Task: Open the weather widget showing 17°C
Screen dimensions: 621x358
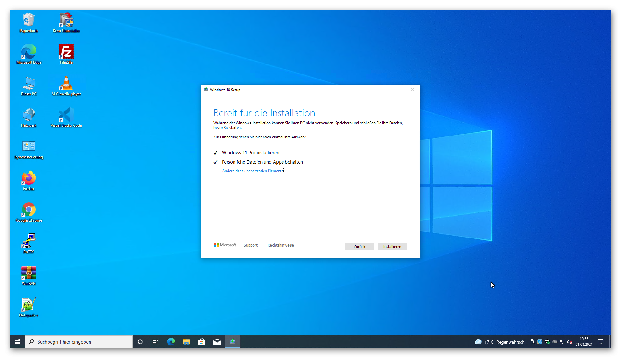Action: coord(500,342)
